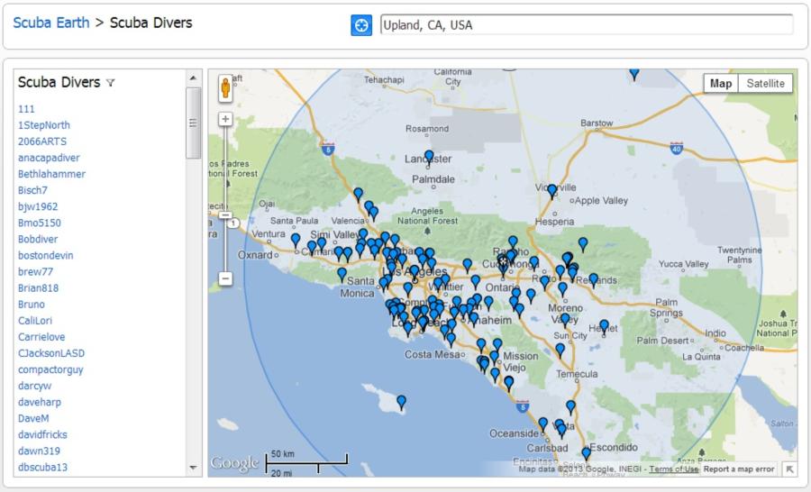Viewport: 811px width, 492px height.
Task: Open diver profile bjw1962
Action: pos(38,206)
